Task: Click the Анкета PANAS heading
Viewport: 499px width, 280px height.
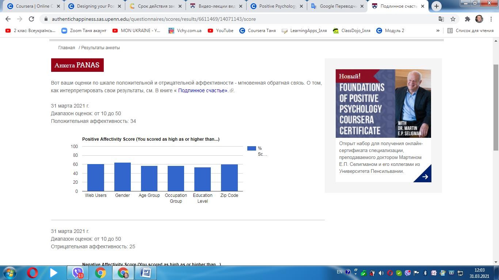Action: [77, 65]
